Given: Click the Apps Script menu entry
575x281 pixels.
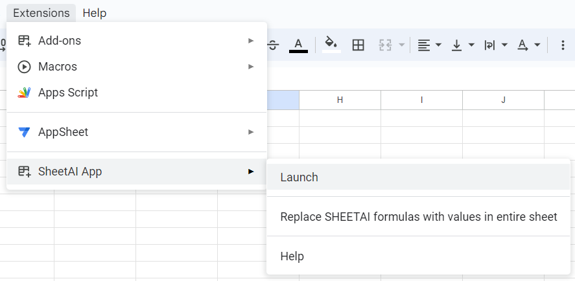Looking at the screenshot, I should (x=68, y=93).
